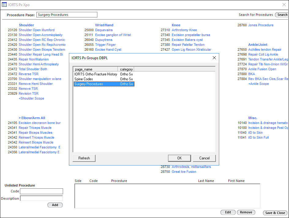The width and height of the screenshot is (289, 218).
Task: Select Remove Hemi Shoulder procedure
Action: [36, 84]
